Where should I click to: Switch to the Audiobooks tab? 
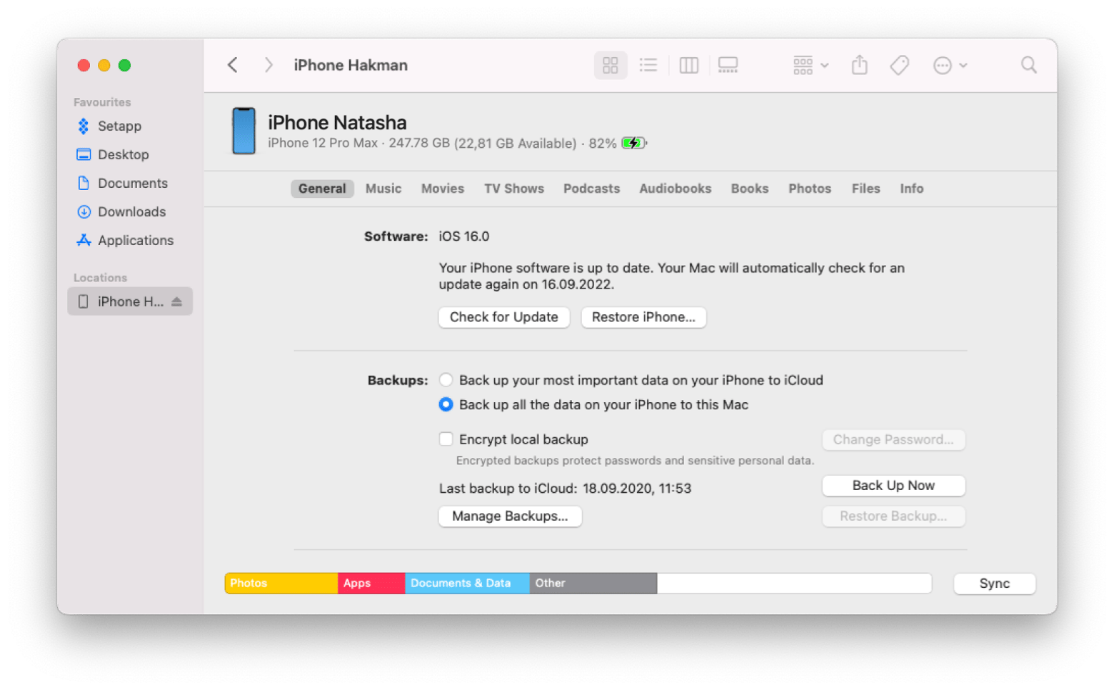tap(676, 189)
